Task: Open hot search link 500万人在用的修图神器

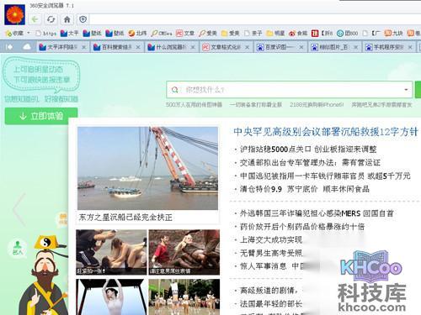Action: (x=194, y=105)
